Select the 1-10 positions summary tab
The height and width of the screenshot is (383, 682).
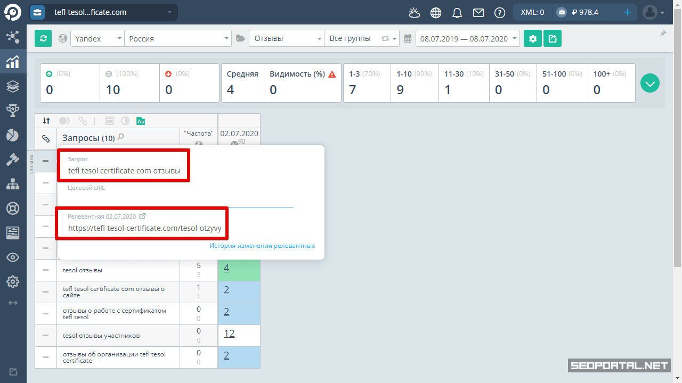pos(415,83)
